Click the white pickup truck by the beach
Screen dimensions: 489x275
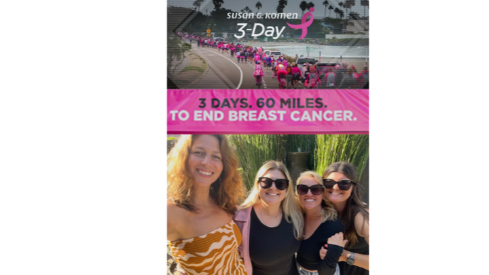pyautogui.click(x=306, y=61)
